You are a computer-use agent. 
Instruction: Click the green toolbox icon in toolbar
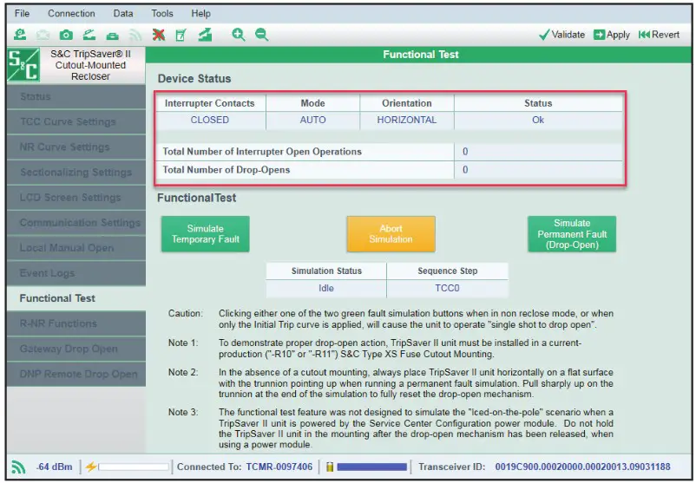(112, 35)
